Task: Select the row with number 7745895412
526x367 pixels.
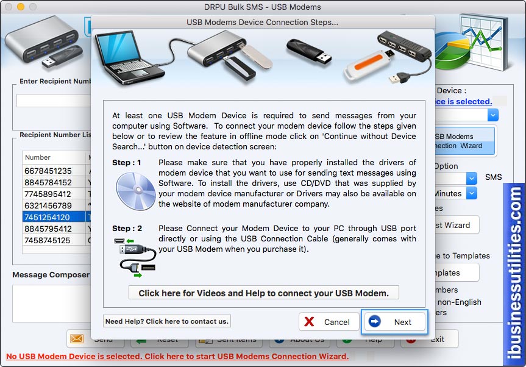Action: (x=57, y=194)
